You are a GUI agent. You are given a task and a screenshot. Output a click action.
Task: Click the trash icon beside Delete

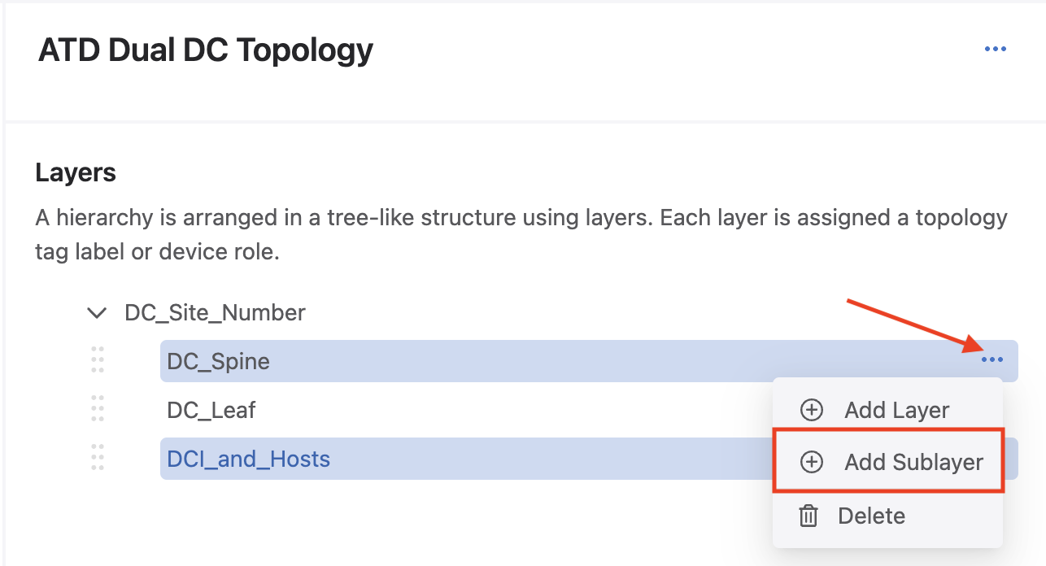pyautogui.click(x=808, y=516)
